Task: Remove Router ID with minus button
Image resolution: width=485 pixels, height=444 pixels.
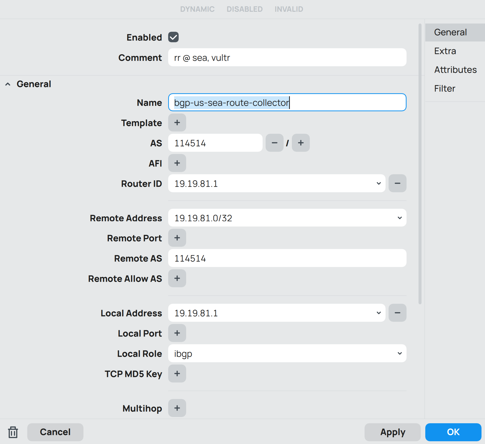Action: pos(397,183)
